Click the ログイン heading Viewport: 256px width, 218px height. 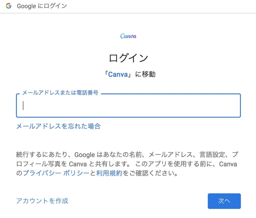coord(128,58)
